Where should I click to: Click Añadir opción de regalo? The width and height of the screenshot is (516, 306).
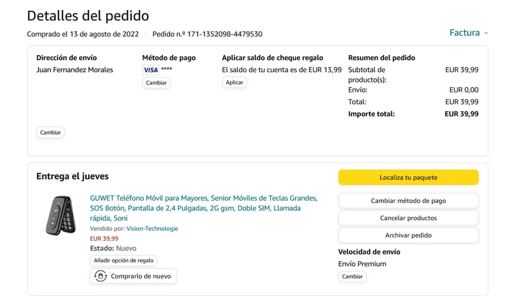tap(123, 260)
